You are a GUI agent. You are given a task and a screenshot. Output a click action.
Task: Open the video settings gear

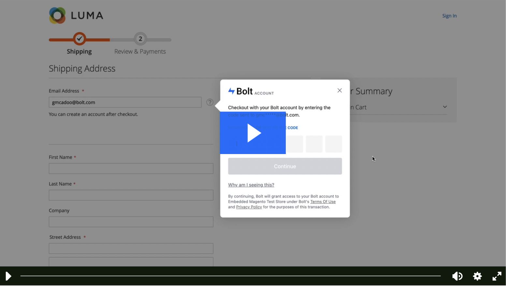pyautogui.click(x=477, y=276)
